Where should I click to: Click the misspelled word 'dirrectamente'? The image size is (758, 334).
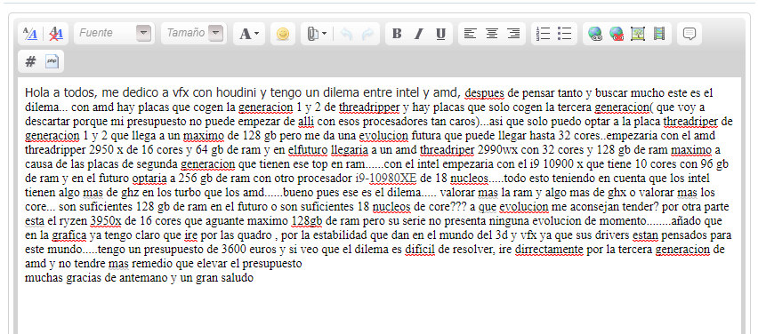[548, 250]
